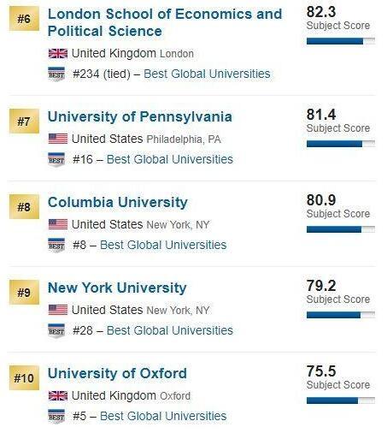
Task: Click the 75.5 subject score bar
Action: tap(341, 400)
